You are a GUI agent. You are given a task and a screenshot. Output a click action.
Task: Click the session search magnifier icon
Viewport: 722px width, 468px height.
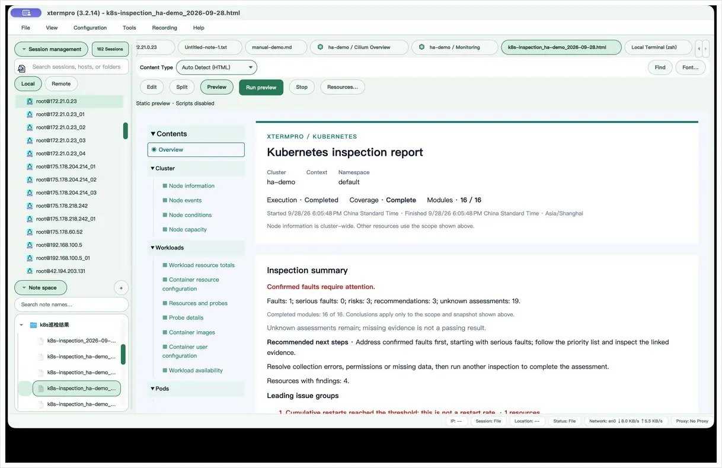(21, 68)
